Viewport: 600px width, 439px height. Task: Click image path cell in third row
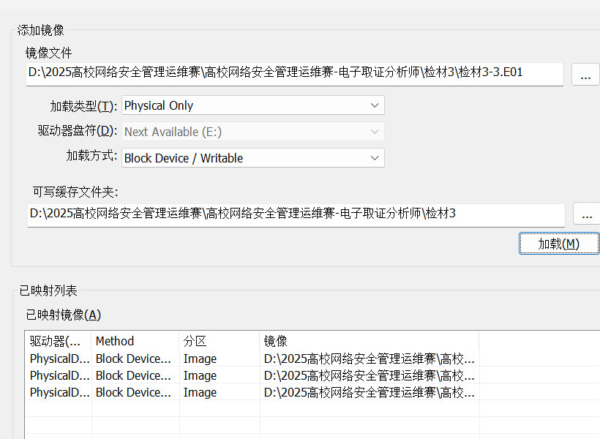(370, 392)
